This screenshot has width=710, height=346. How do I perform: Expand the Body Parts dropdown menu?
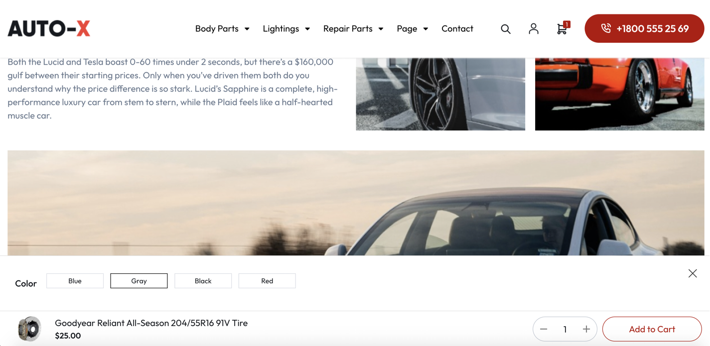(222, 28)
